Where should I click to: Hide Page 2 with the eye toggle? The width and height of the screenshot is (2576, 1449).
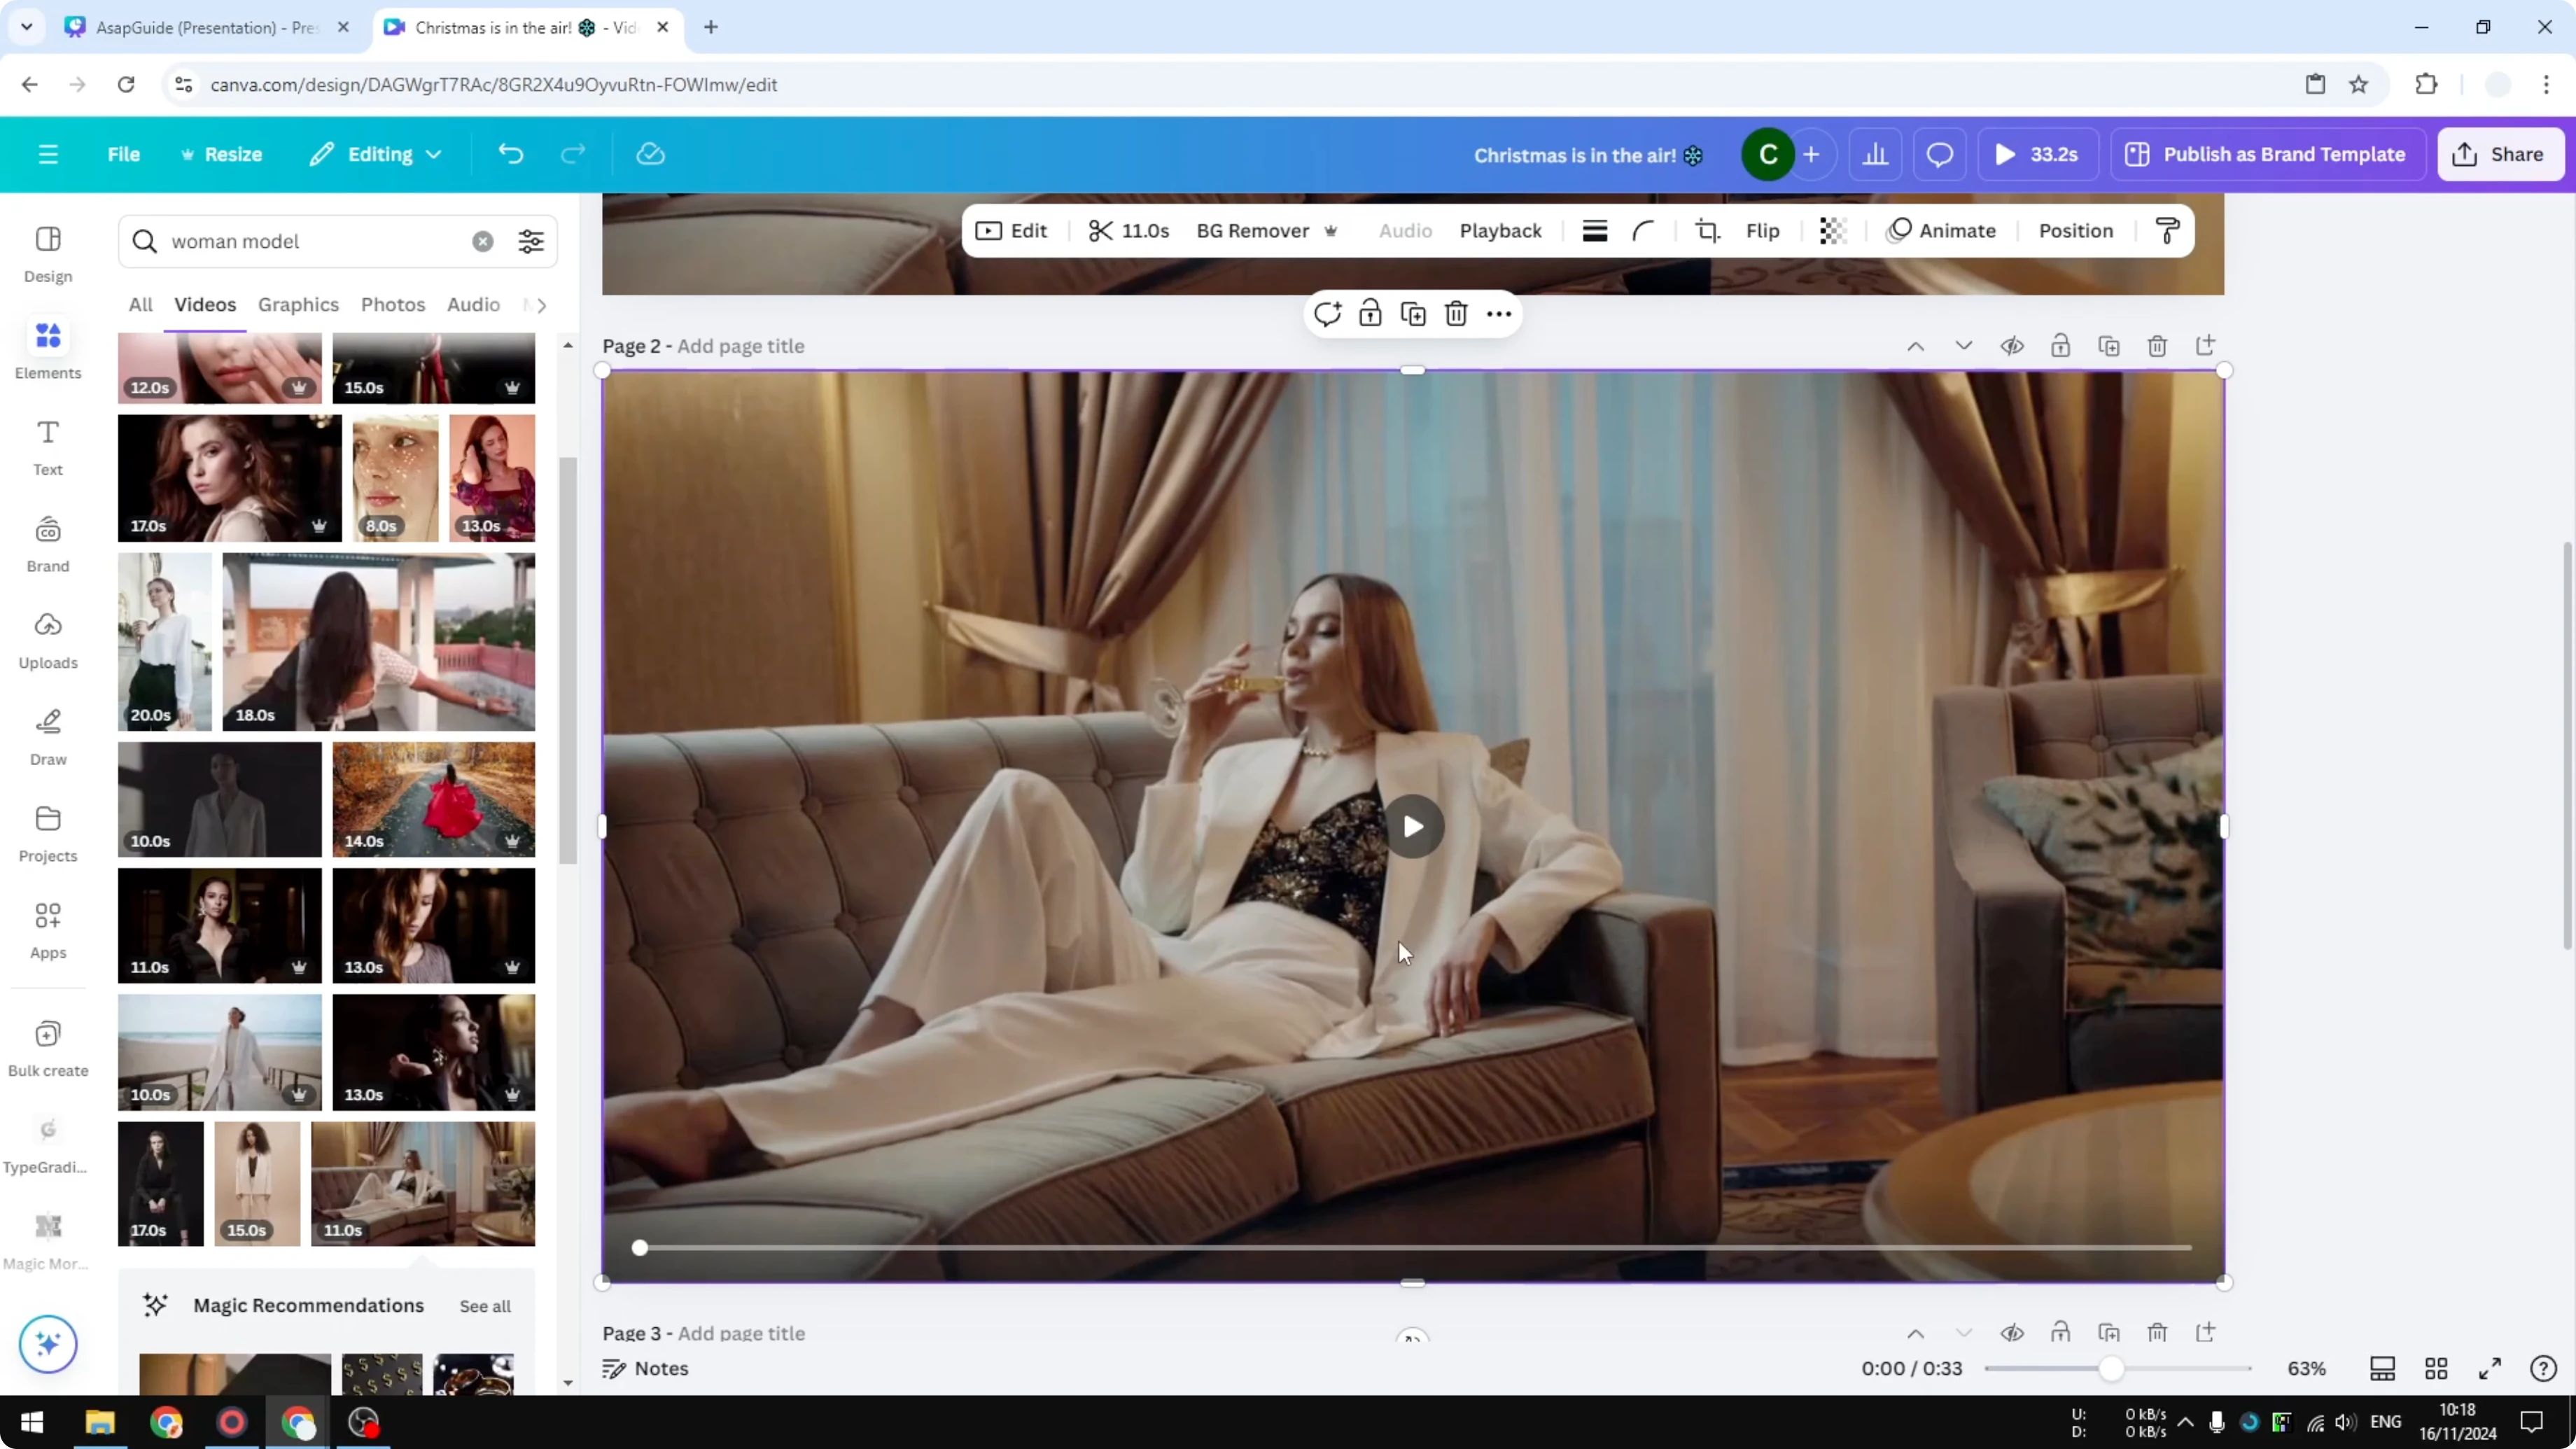tap(2013, 345)
